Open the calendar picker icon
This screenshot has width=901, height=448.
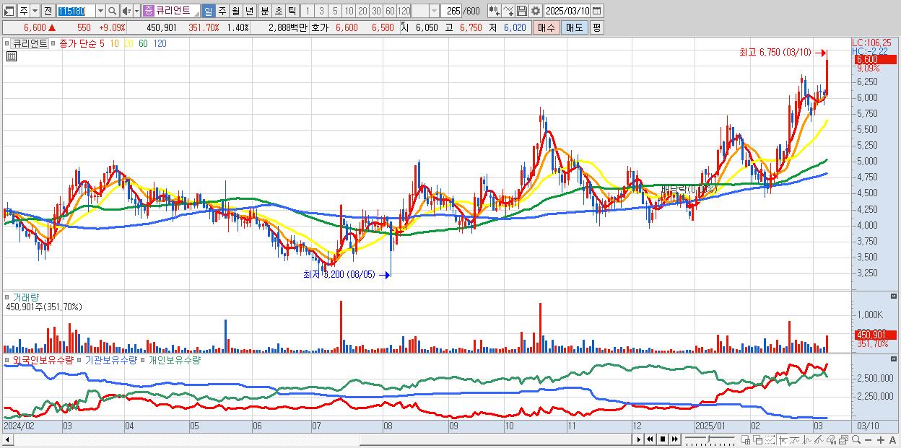(596, 11)
